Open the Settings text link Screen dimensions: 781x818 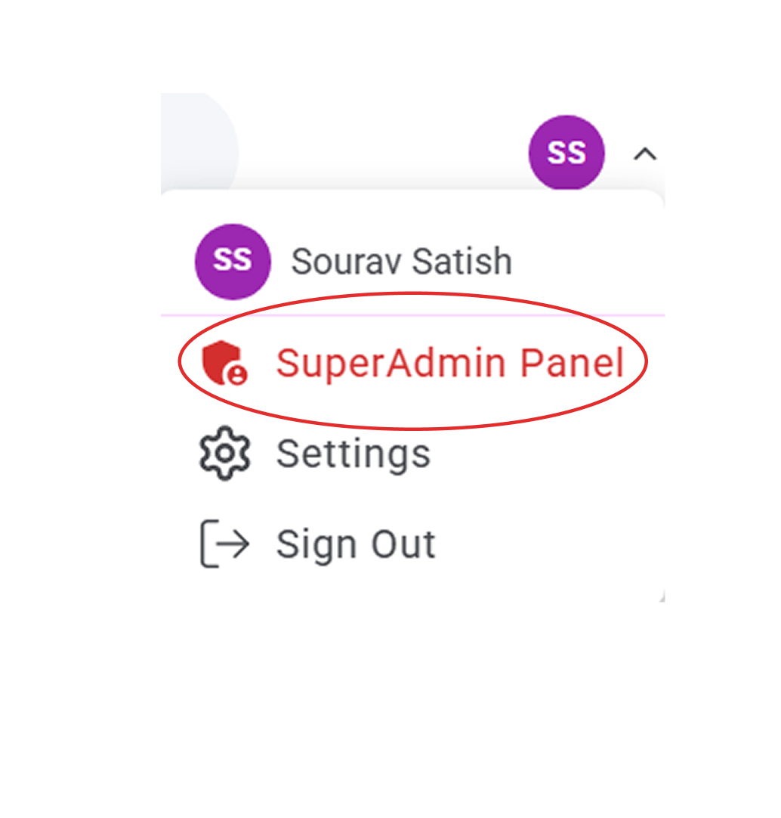(353, 454)
